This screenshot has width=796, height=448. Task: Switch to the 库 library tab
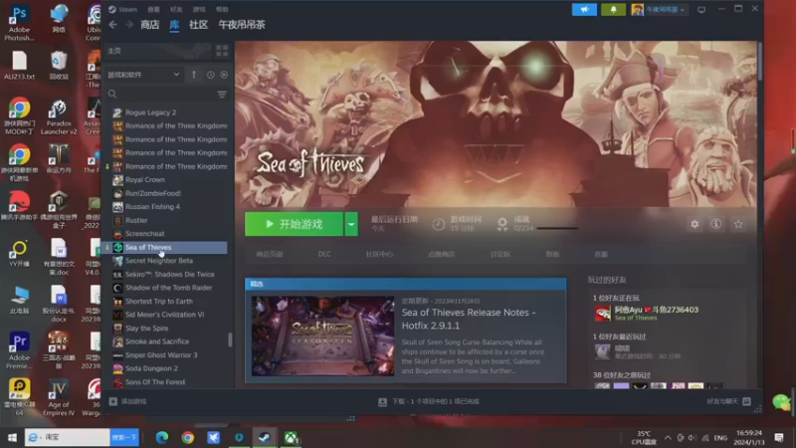174,24
